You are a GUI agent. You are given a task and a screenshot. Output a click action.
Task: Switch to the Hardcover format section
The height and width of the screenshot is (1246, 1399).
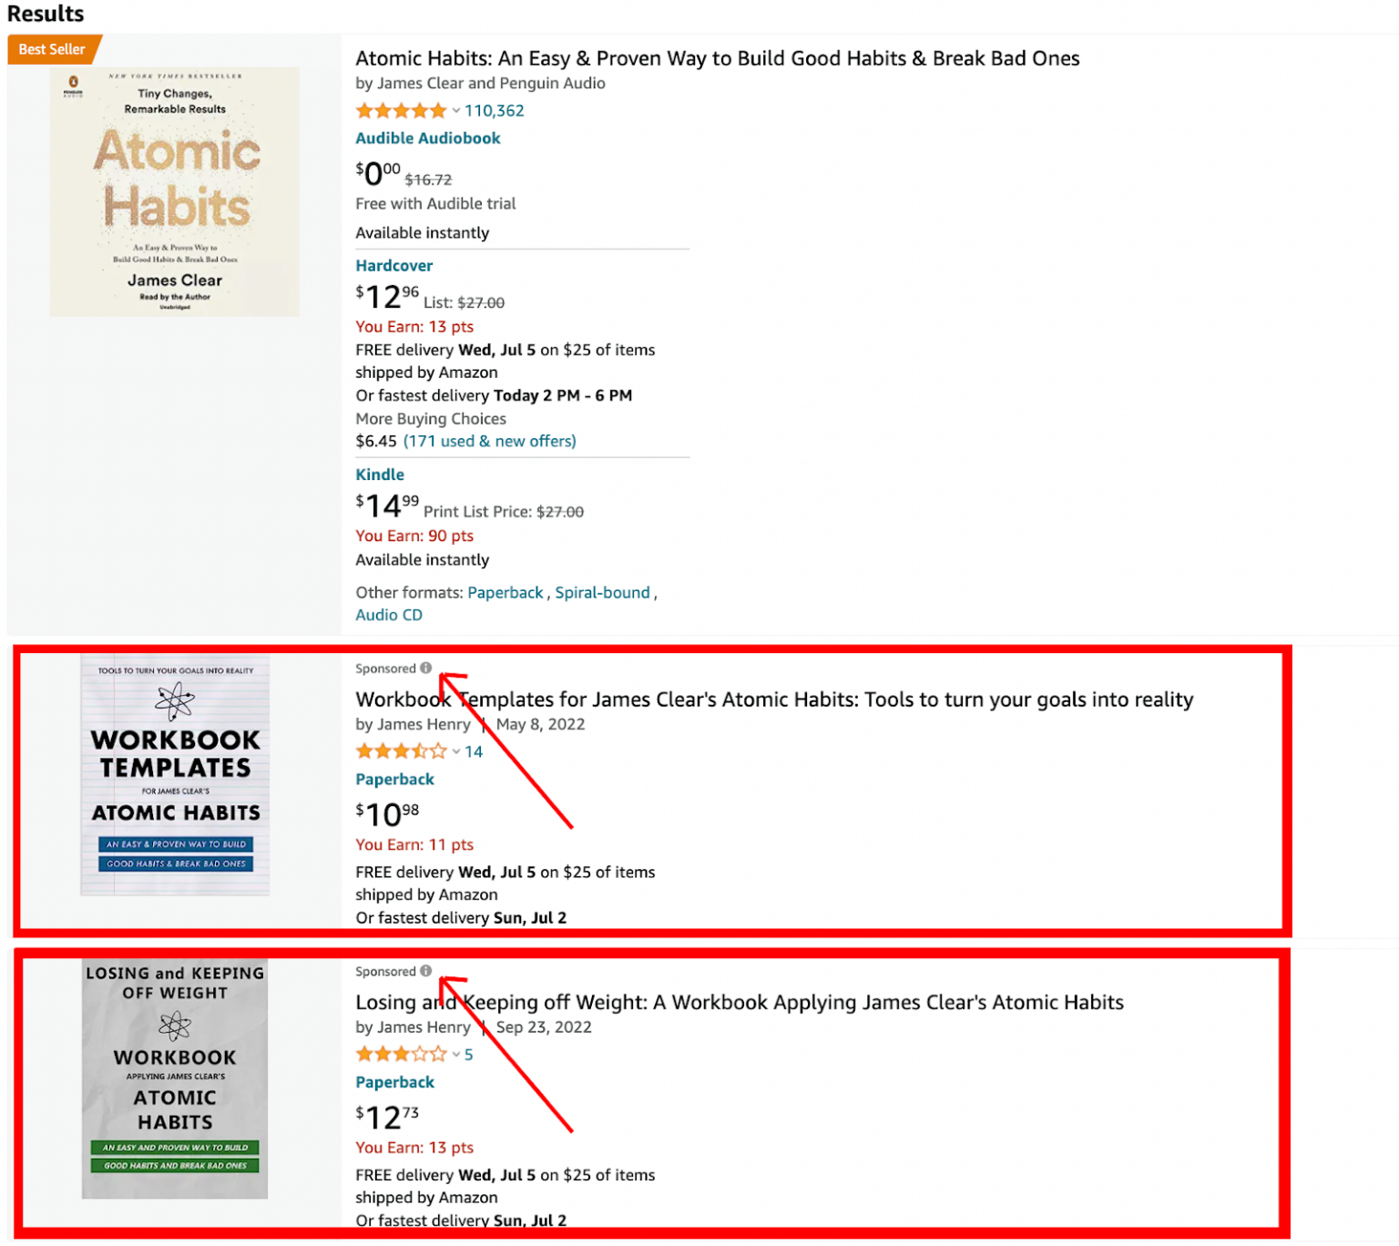click(x=393, y=265)
